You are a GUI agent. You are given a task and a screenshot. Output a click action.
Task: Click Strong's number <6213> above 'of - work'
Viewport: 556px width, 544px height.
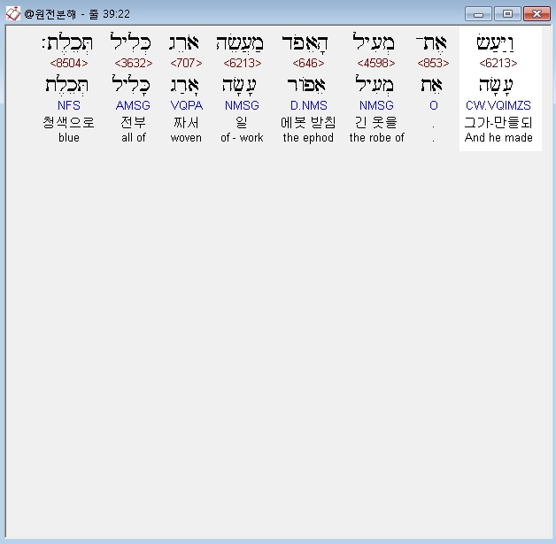tap(243, 63)
